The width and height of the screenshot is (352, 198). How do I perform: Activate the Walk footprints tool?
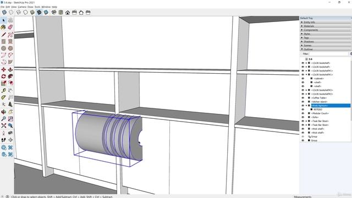tap(4, 140)
